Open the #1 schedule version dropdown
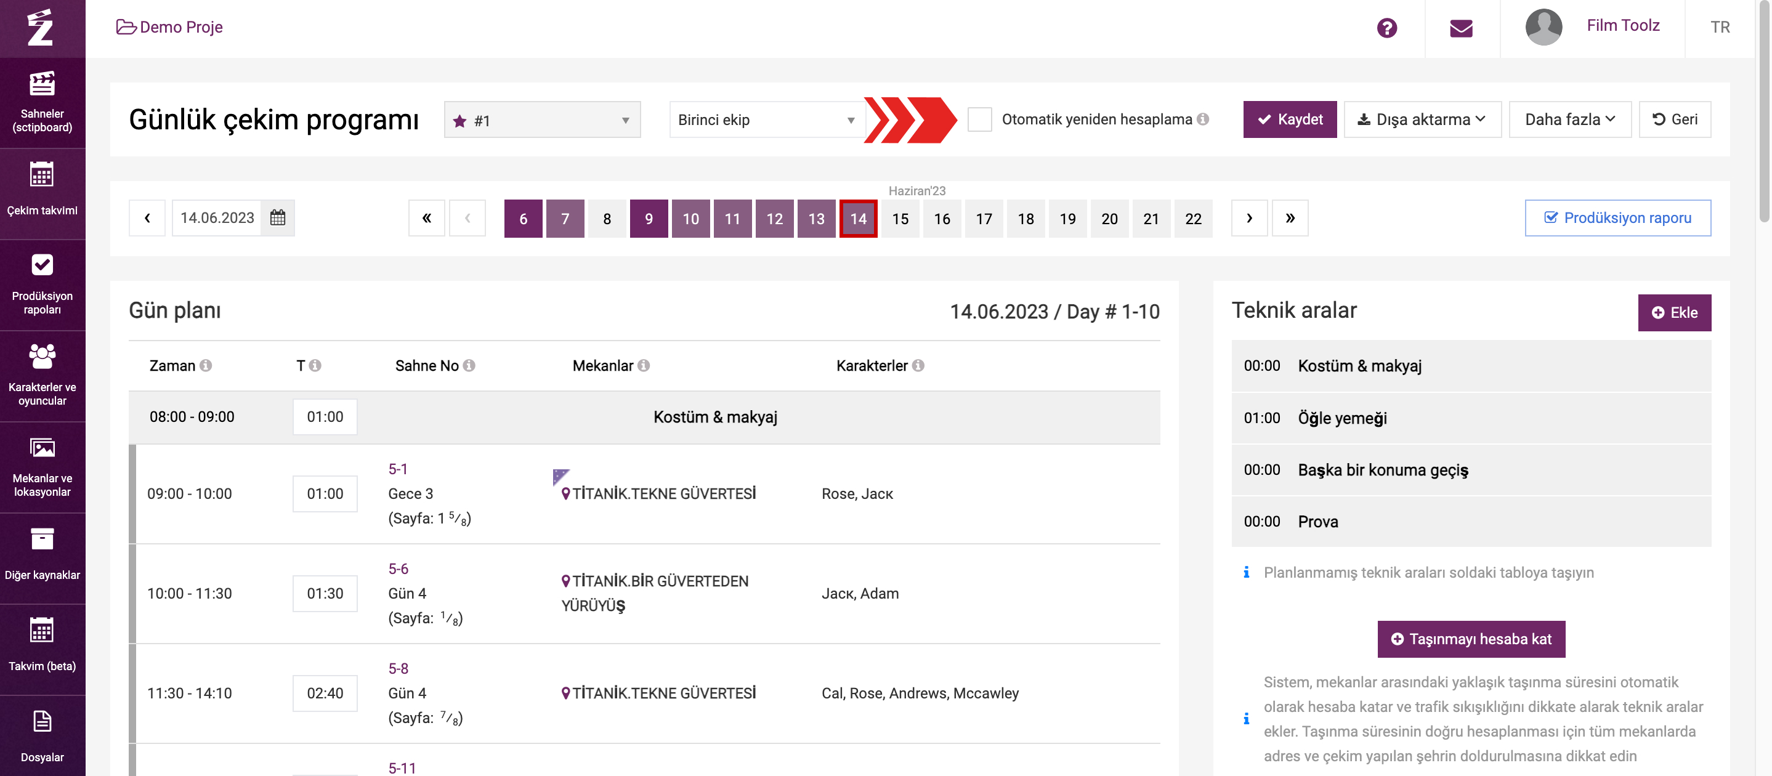Image resolution: width=1772 pixels, height=776 pixels. pyautogui.click(x=542, y=119)
